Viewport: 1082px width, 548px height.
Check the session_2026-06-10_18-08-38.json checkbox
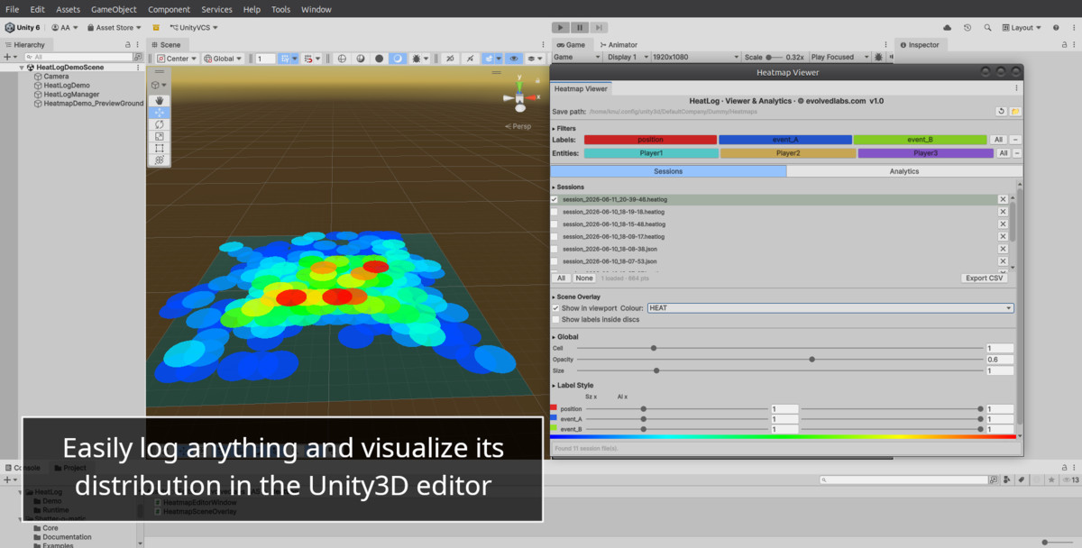point(555,249)
